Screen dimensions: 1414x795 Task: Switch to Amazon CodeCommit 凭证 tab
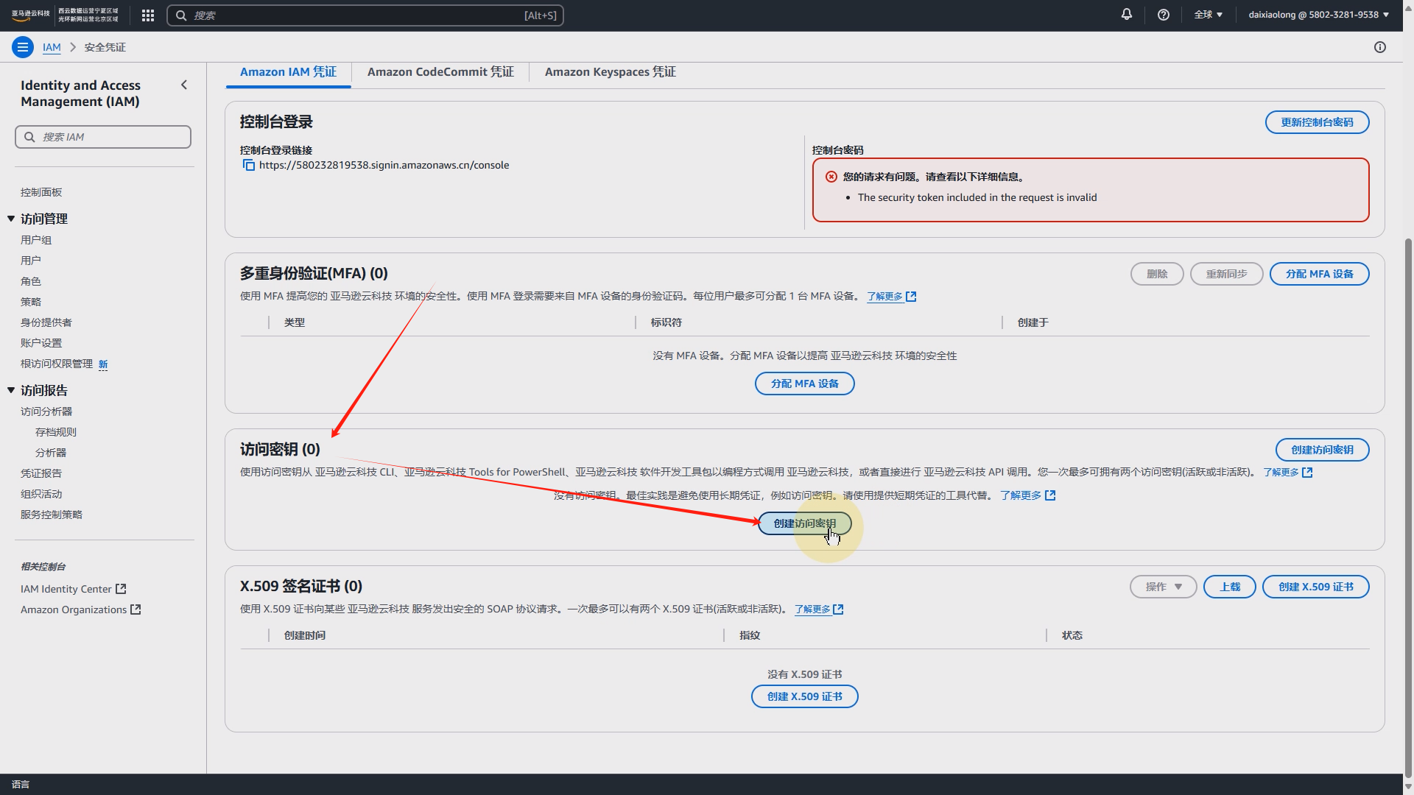tap(440, 72)
